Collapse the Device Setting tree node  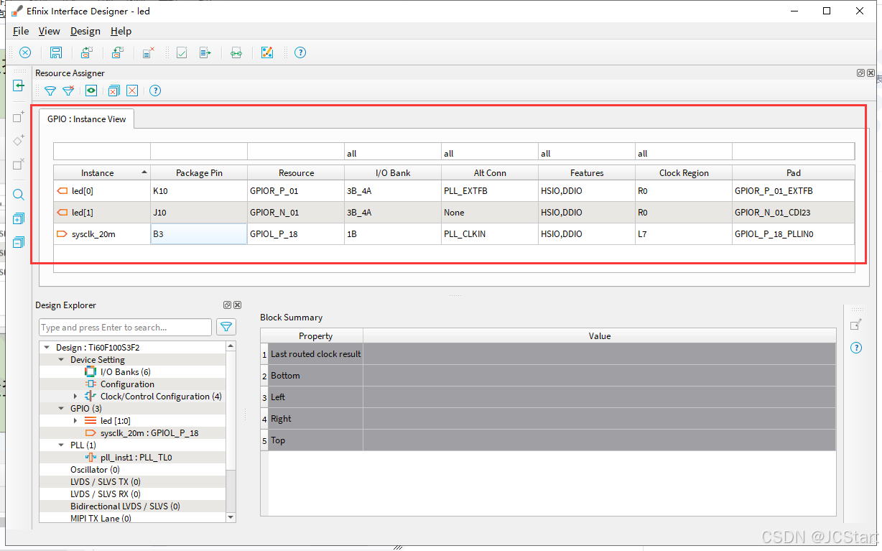(61, 360)
